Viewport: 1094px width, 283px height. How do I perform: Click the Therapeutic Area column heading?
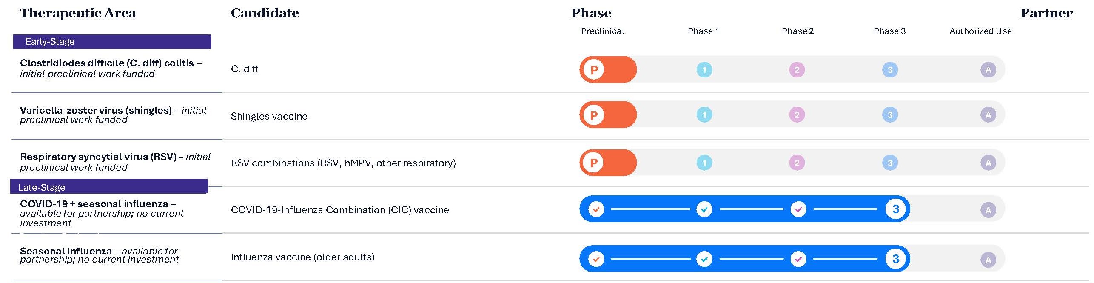78,13
